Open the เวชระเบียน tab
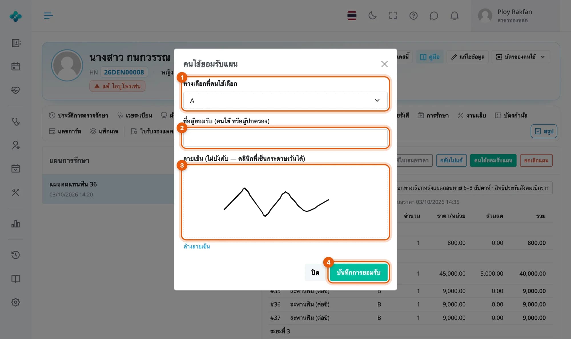The height and width of the screenshot is (339, 571). point(135,116)
